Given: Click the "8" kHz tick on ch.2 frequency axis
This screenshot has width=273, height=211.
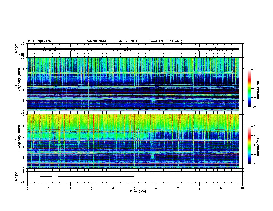Looking at the screenshot, I should pos(24,125).
